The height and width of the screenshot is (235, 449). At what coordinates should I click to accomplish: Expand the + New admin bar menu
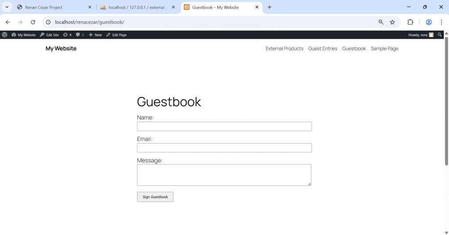tap(95, 35)
